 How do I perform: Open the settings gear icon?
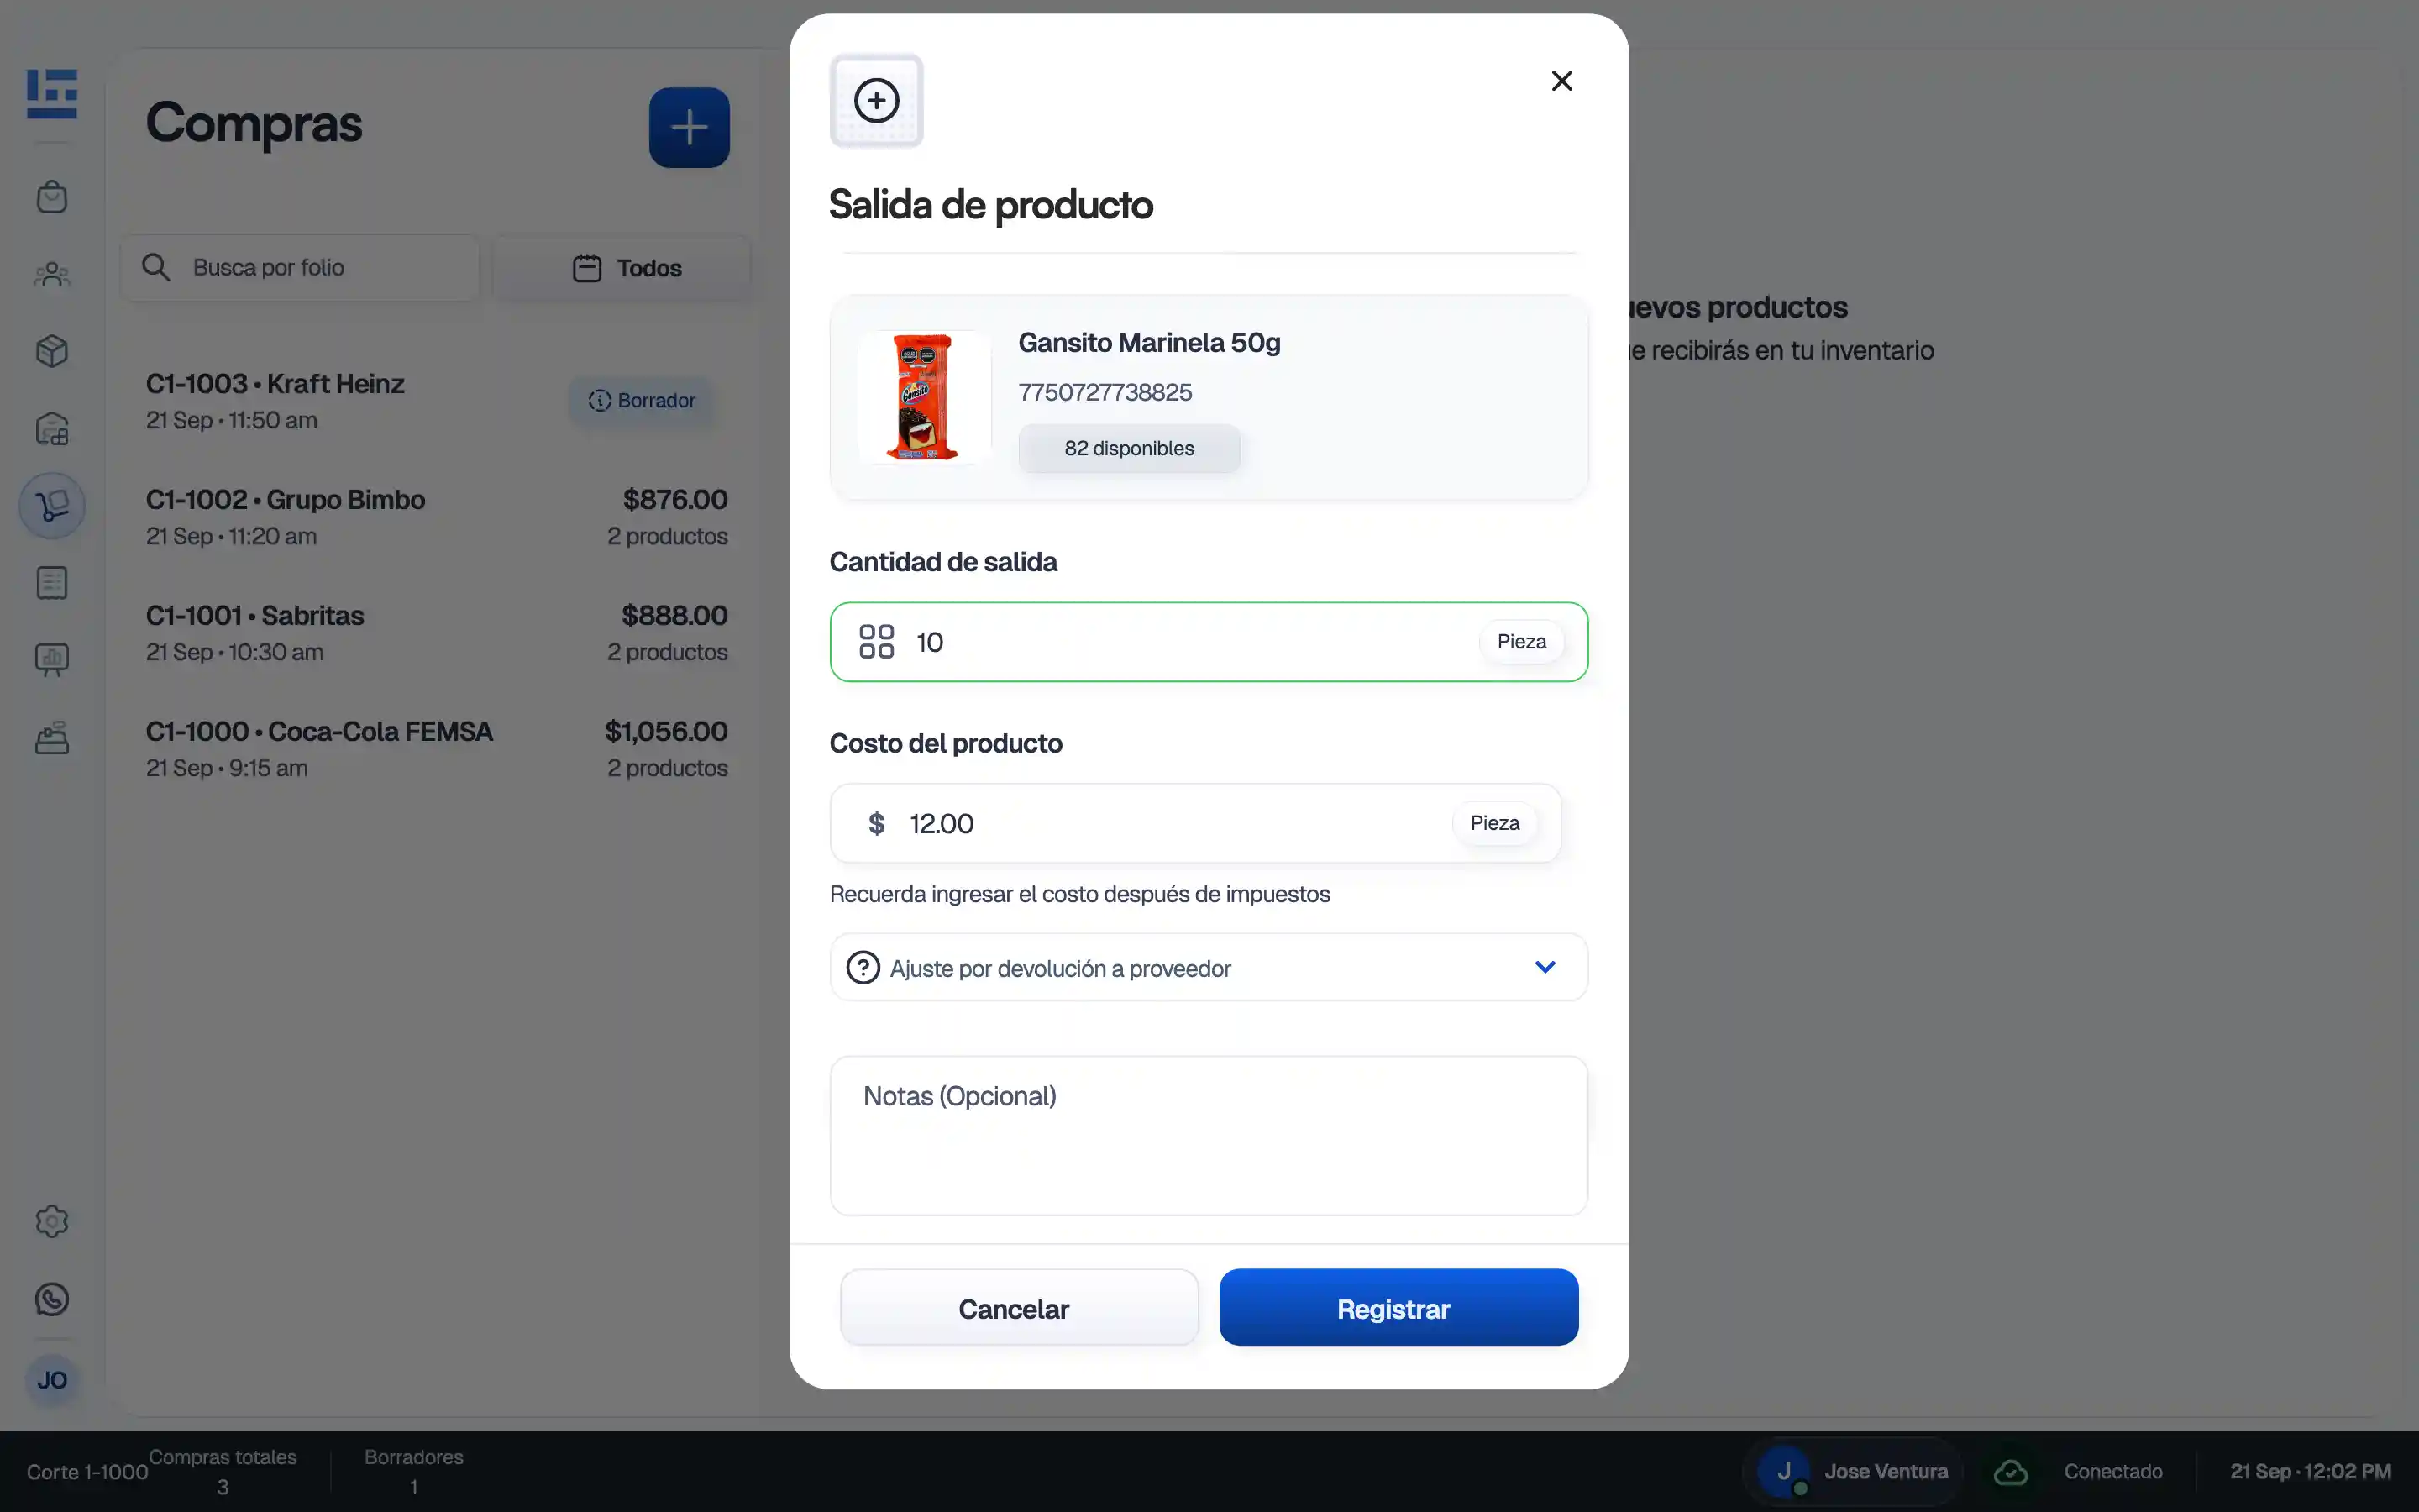coord(52,1221)
